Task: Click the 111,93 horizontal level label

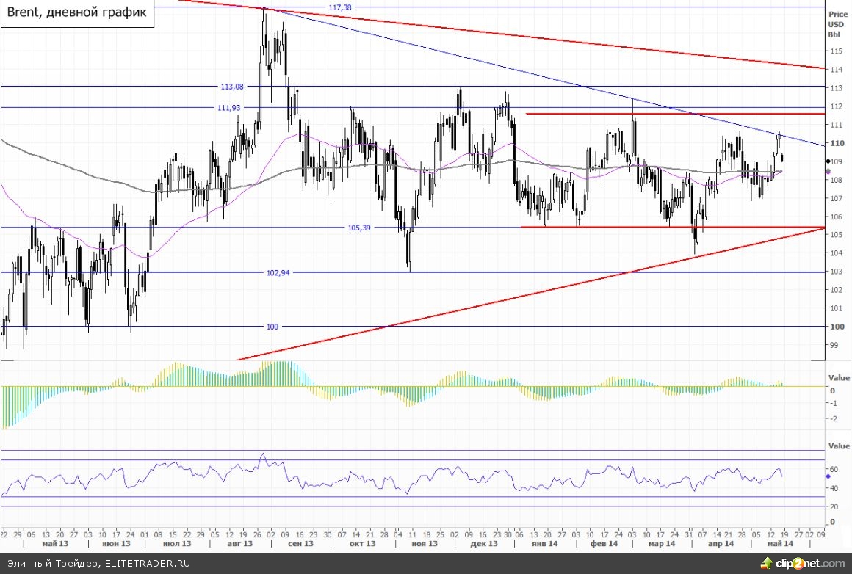Action: coord(229,108)
